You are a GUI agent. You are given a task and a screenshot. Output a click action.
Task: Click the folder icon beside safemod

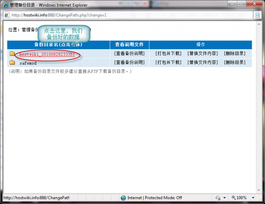[12, 63]
